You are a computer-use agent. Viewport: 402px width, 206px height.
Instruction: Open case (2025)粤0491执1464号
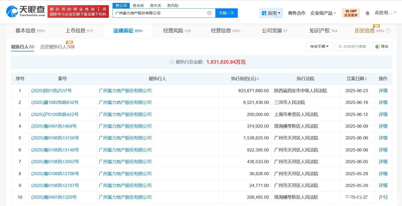click(x=54, y=126)
